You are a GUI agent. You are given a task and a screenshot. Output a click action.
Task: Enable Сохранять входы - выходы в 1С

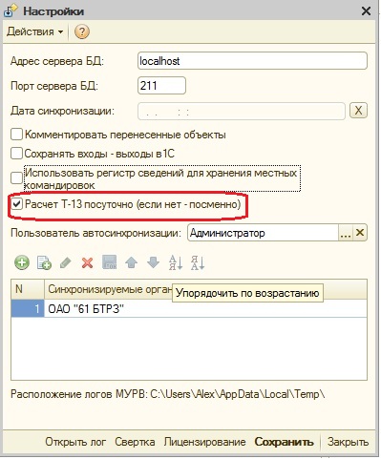[16, 154]
